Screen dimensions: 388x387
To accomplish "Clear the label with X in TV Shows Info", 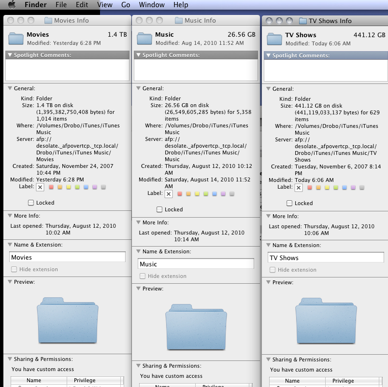I will [299, 188].
